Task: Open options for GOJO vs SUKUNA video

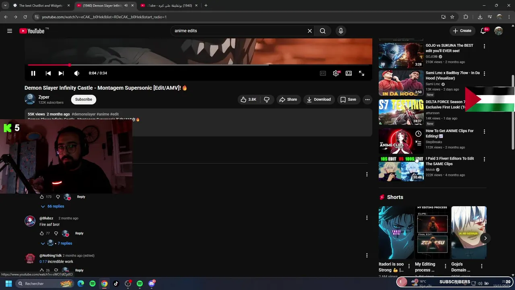Action: tap(484, 46)
